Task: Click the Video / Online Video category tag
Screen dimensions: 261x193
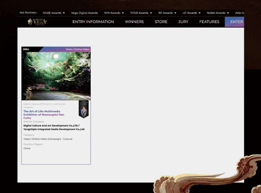Action: point(77,49)
